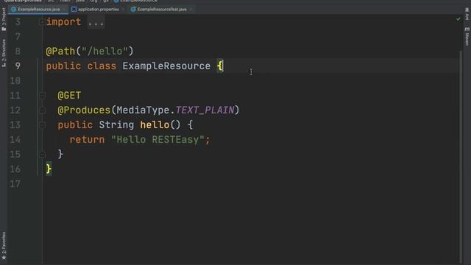
Task: Click the highlighted opening brace on line 9
Action: [220, 66]
